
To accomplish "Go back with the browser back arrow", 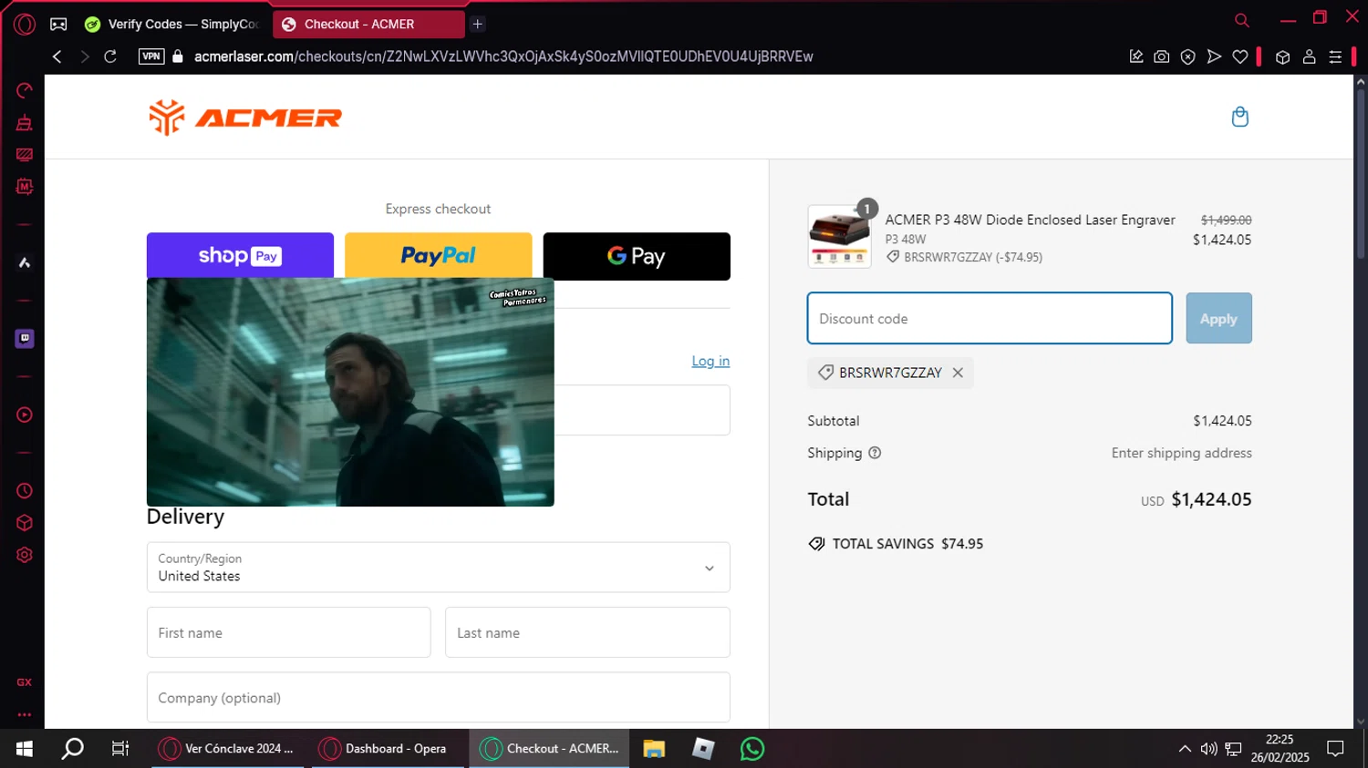I will click(57, 56).
